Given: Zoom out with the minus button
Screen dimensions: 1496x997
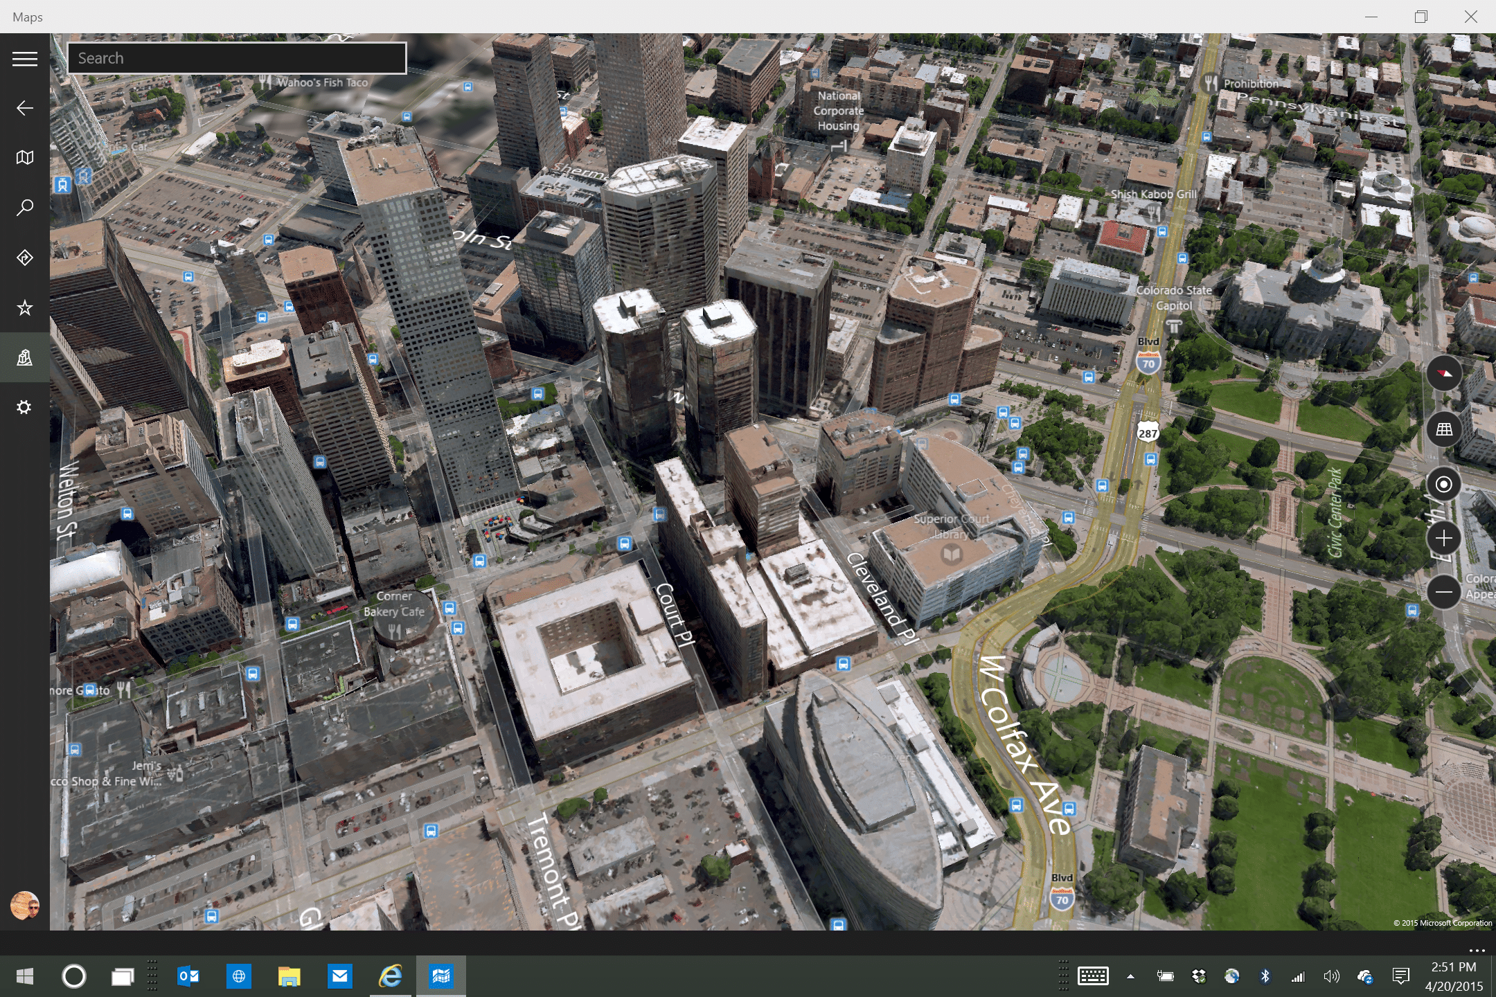Looking at the screenshot, I should pos(1444,592).
